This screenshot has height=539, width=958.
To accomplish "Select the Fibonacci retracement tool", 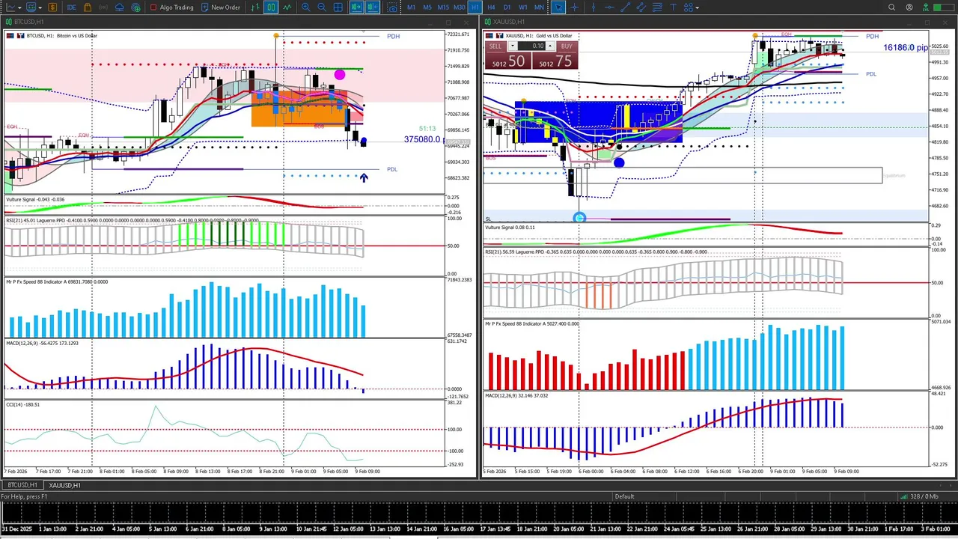I will click(x=657, y=7).
